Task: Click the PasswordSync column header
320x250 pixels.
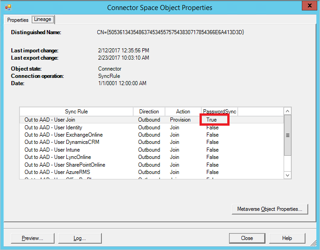Action: tap(220, 112)
